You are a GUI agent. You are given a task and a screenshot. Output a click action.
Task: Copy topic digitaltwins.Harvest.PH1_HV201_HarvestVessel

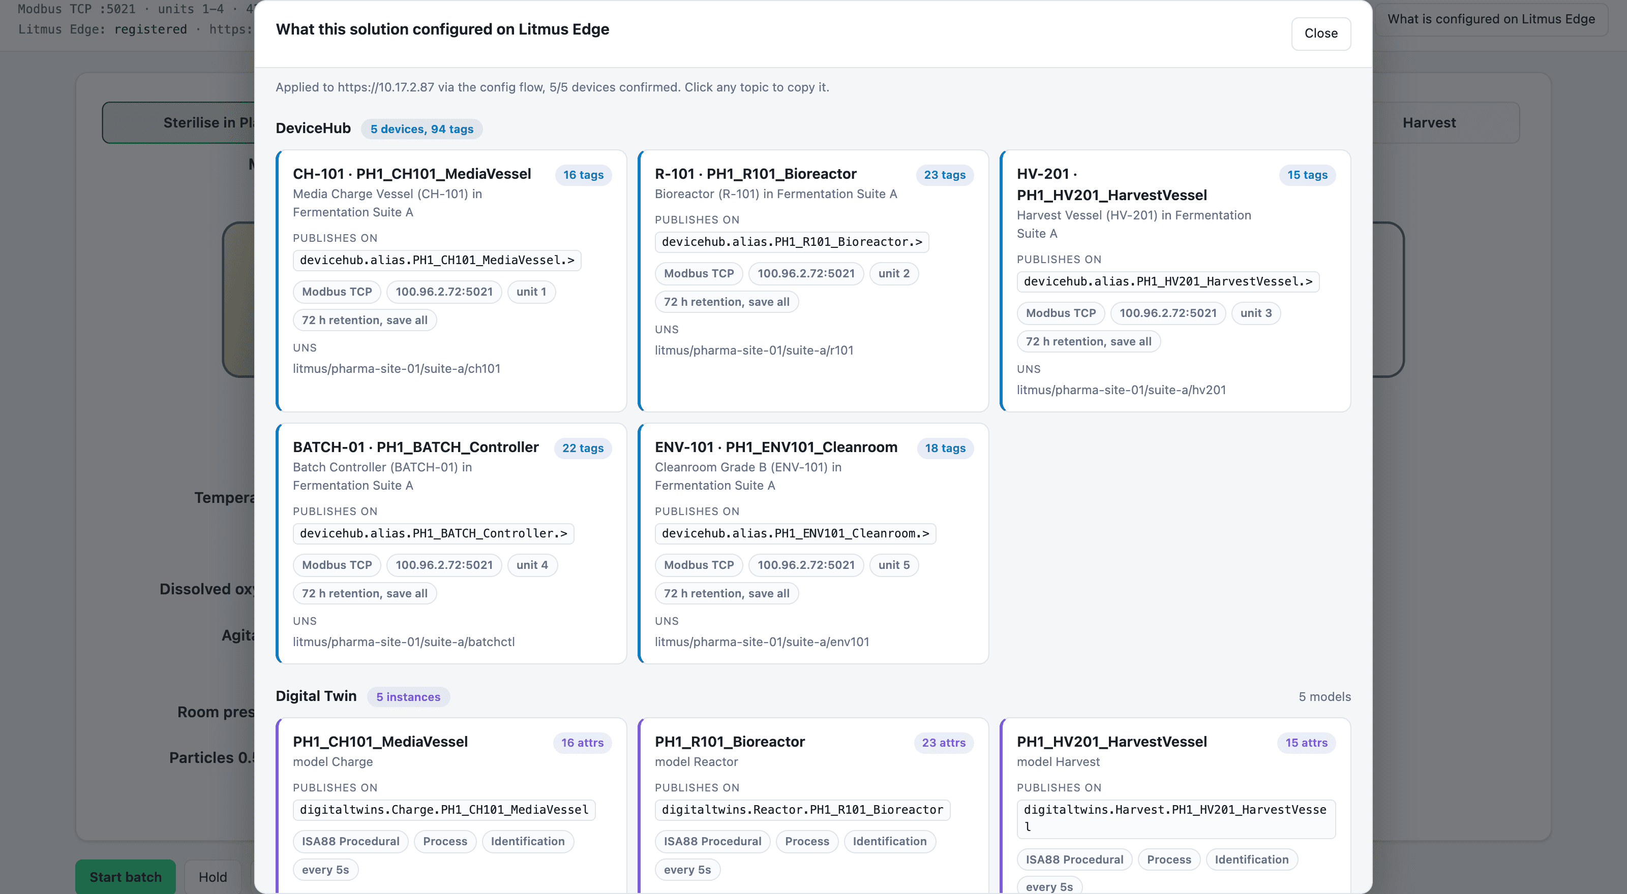[x=1176, y=818]
